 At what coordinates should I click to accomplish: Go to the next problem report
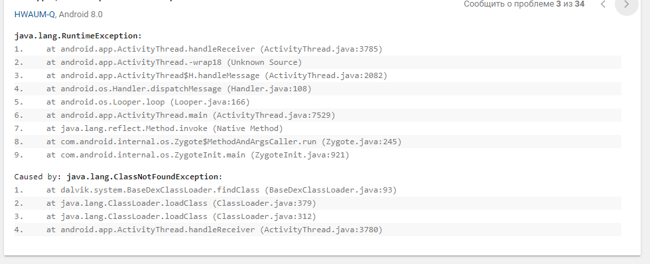coord(626,4)
